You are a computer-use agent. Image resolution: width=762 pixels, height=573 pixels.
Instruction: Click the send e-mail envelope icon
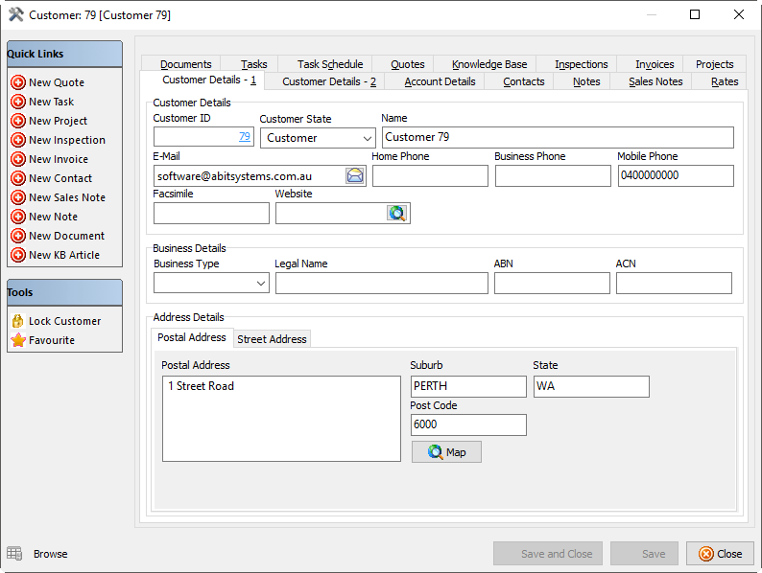tap(355, 175)
